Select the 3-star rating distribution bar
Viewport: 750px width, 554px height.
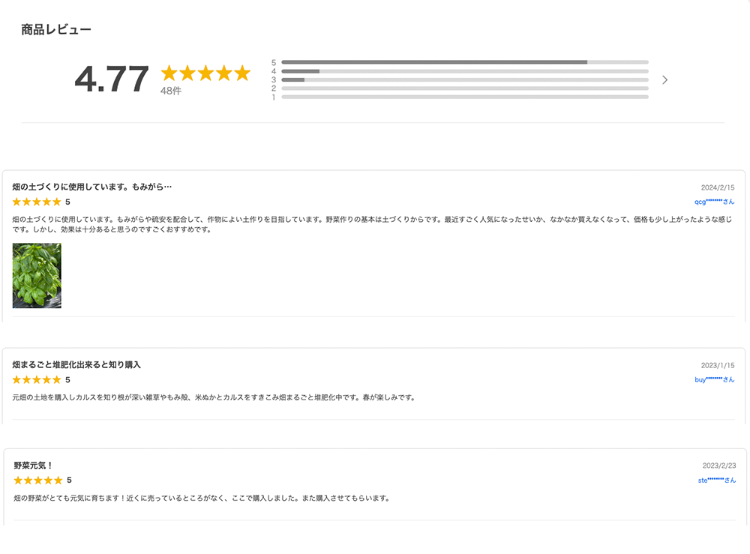[x=465, y=79]
